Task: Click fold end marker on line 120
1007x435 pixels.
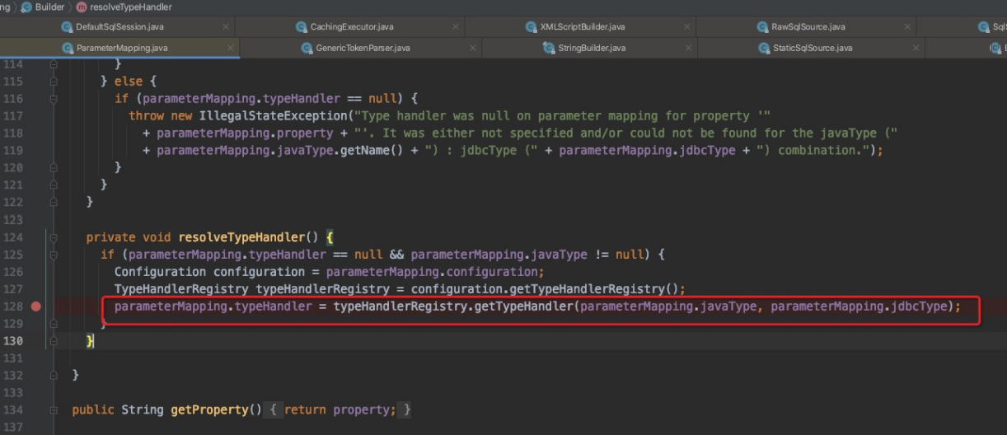Action: (x=54, y=168)
